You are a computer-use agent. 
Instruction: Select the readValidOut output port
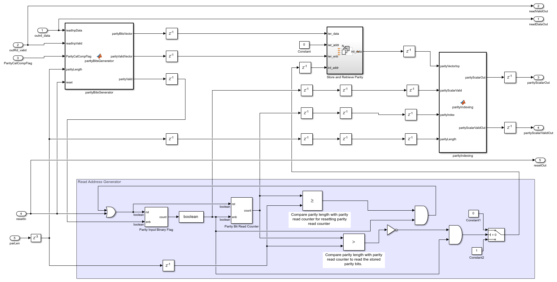(538, 6)
